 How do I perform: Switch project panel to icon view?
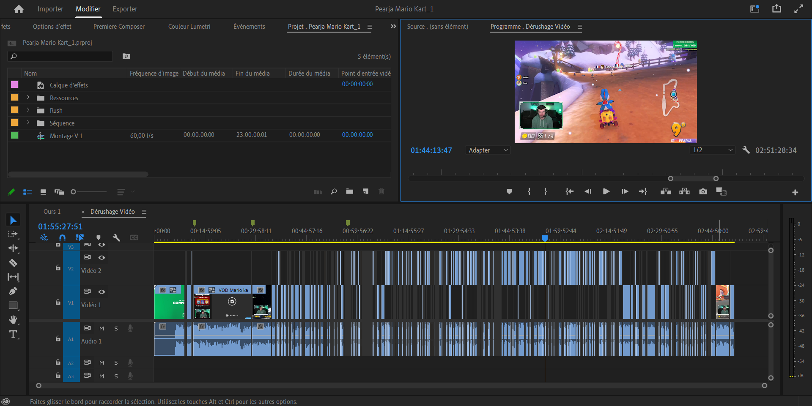coord(43,192)
